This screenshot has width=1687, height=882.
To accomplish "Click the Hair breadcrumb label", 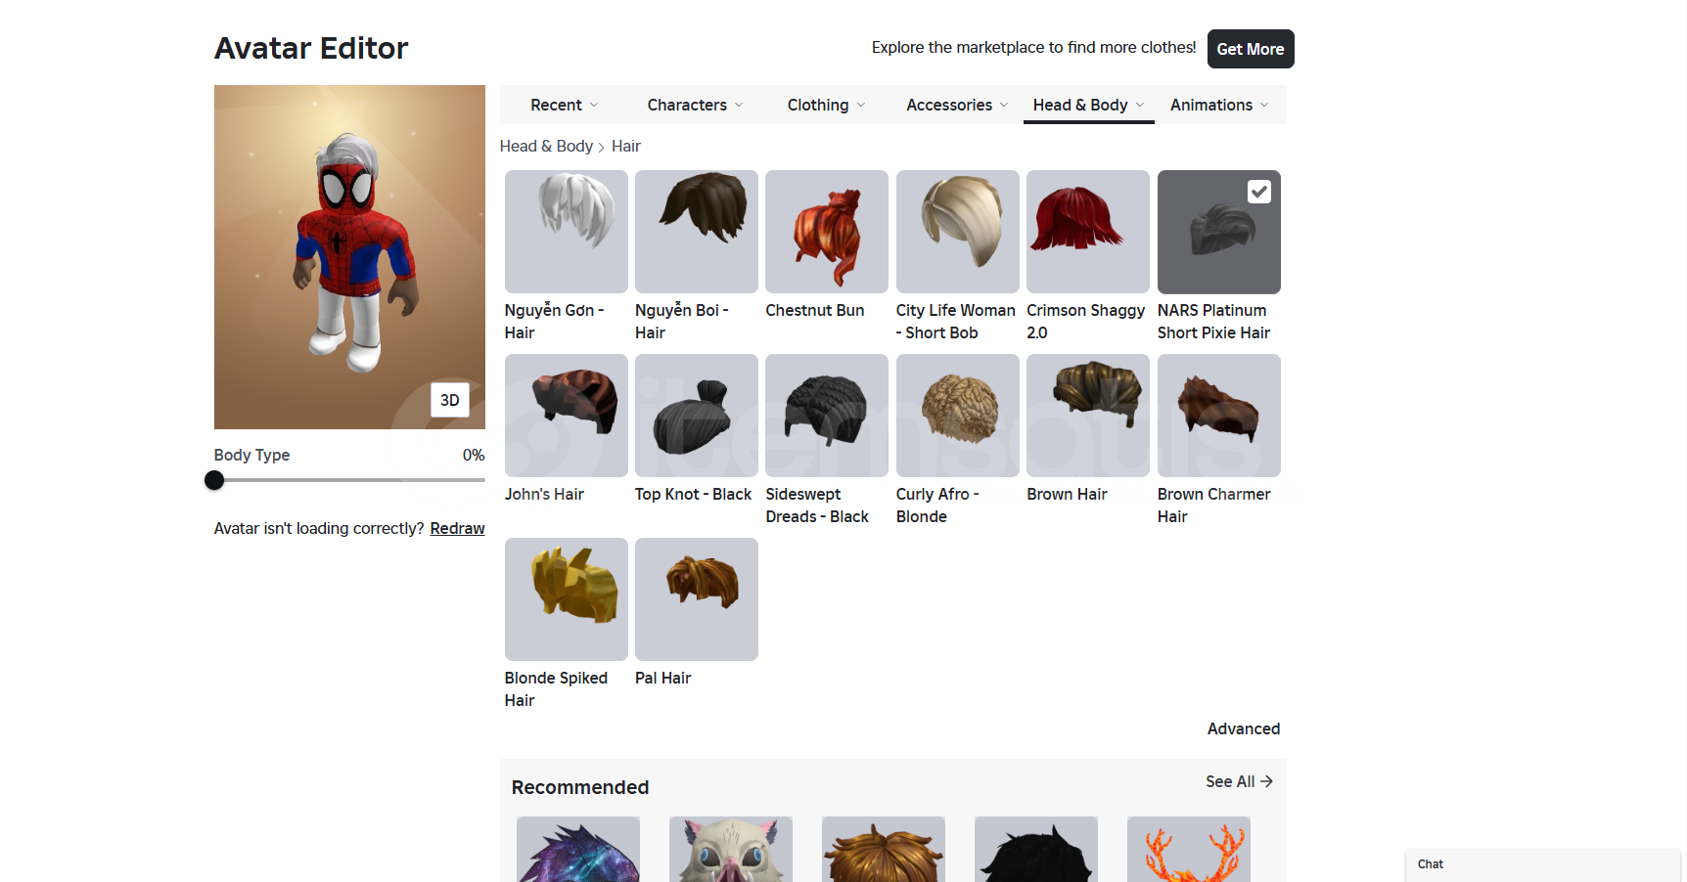I will pyautogui.click(x=626, y=146).
